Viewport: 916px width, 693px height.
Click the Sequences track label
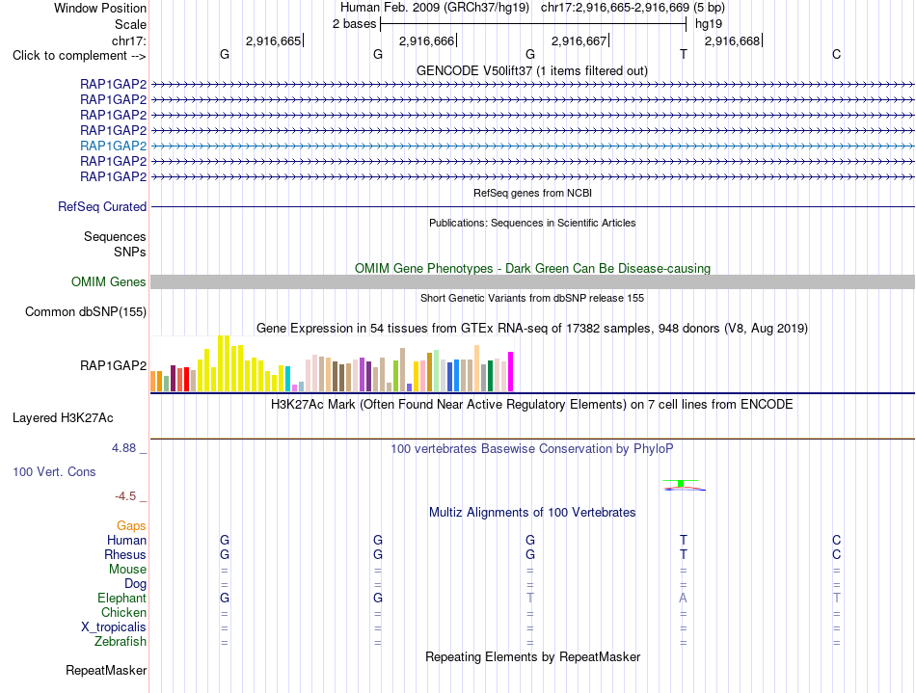coord(115,236)
